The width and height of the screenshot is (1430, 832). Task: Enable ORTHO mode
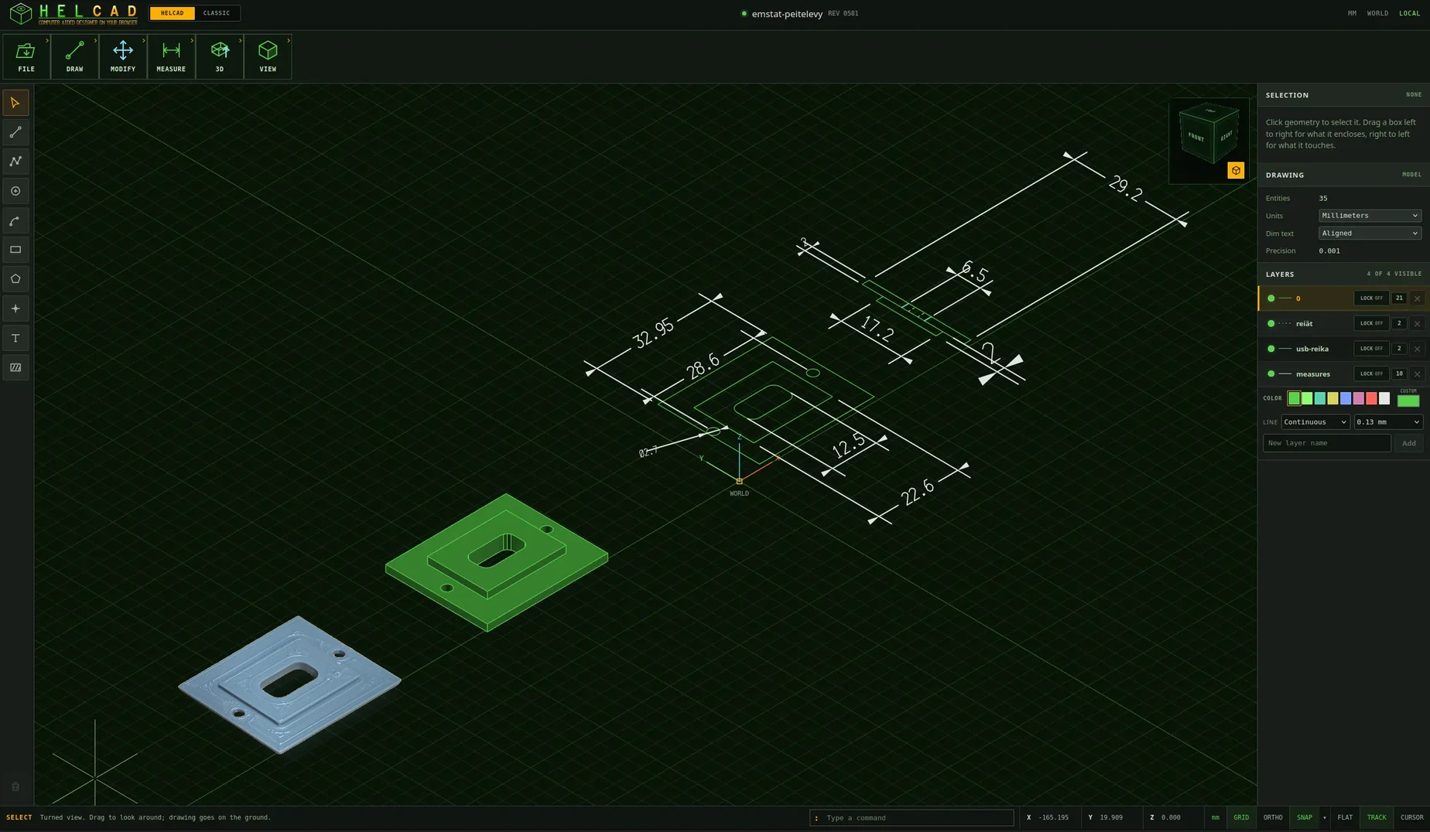click(1273, 817)
